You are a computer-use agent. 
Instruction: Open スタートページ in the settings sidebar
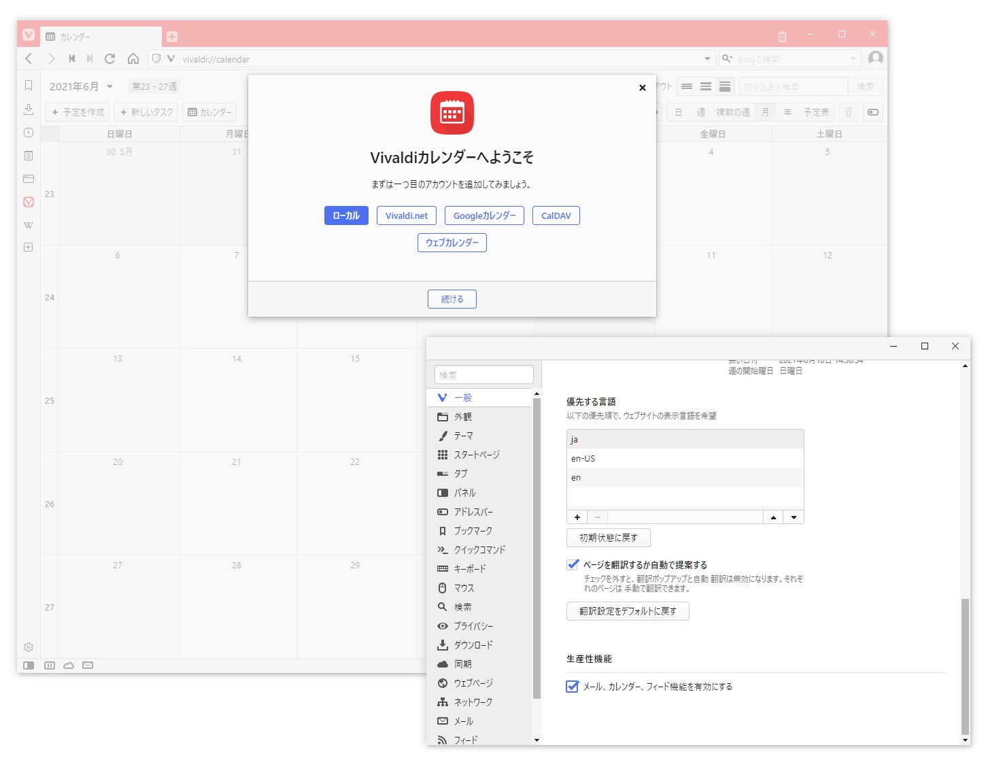pos(479,455)
